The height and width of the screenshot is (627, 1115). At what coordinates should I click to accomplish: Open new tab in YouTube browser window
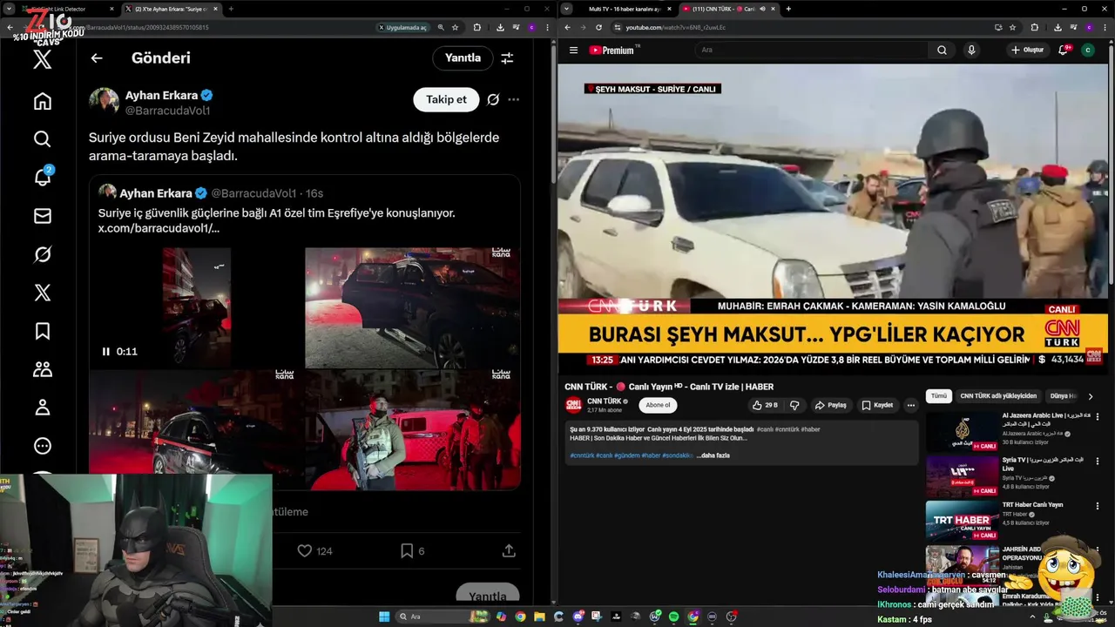tap(788, 9)
